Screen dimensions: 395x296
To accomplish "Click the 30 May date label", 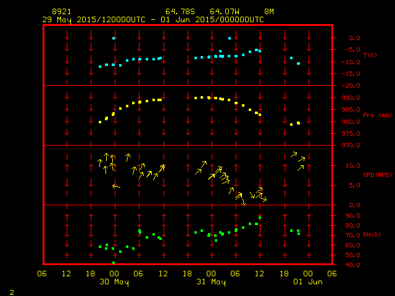I will tap(114, 282).
